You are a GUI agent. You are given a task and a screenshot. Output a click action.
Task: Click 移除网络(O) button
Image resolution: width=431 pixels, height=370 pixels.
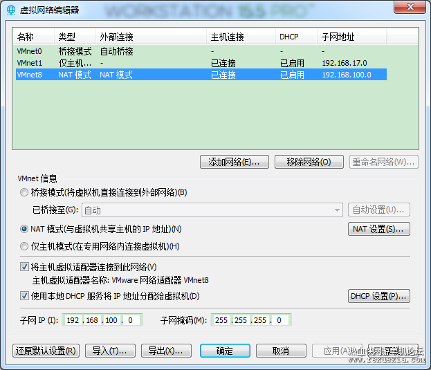(309, 162)
